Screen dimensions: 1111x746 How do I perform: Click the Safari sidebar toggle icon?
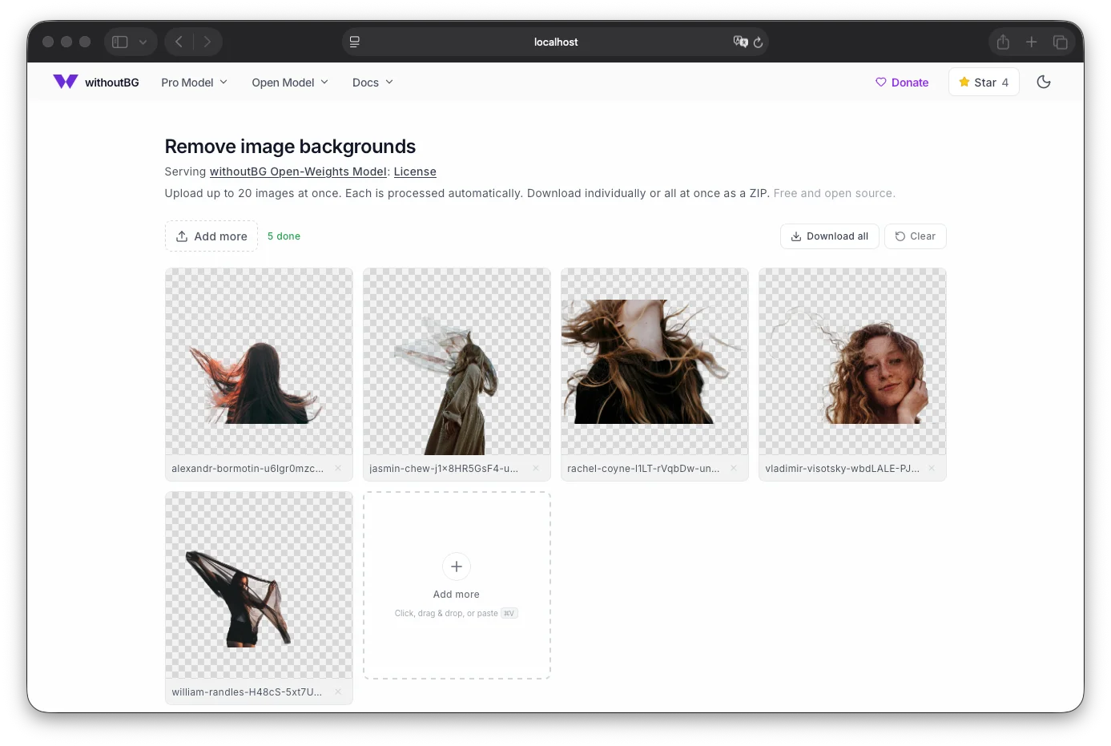pyautogui.click(x=120, y=42)
